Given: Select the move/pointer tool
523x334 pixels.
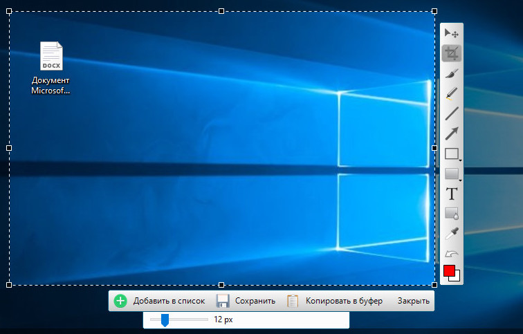Looking at the screenshot, I should pyautogui.click(x=452, y=33).
